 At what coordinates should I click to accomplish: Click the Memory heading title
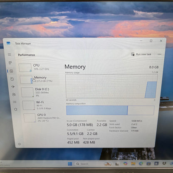[x=75, y=67]
